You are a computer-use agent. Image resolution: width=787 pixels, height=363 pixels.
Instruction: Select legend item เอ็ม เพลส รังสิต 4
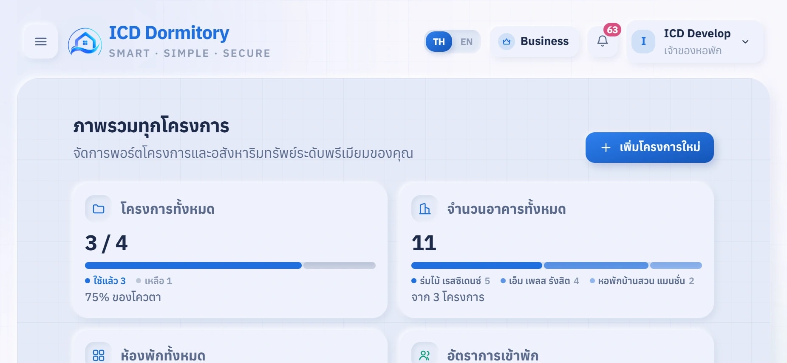[540, 281]
